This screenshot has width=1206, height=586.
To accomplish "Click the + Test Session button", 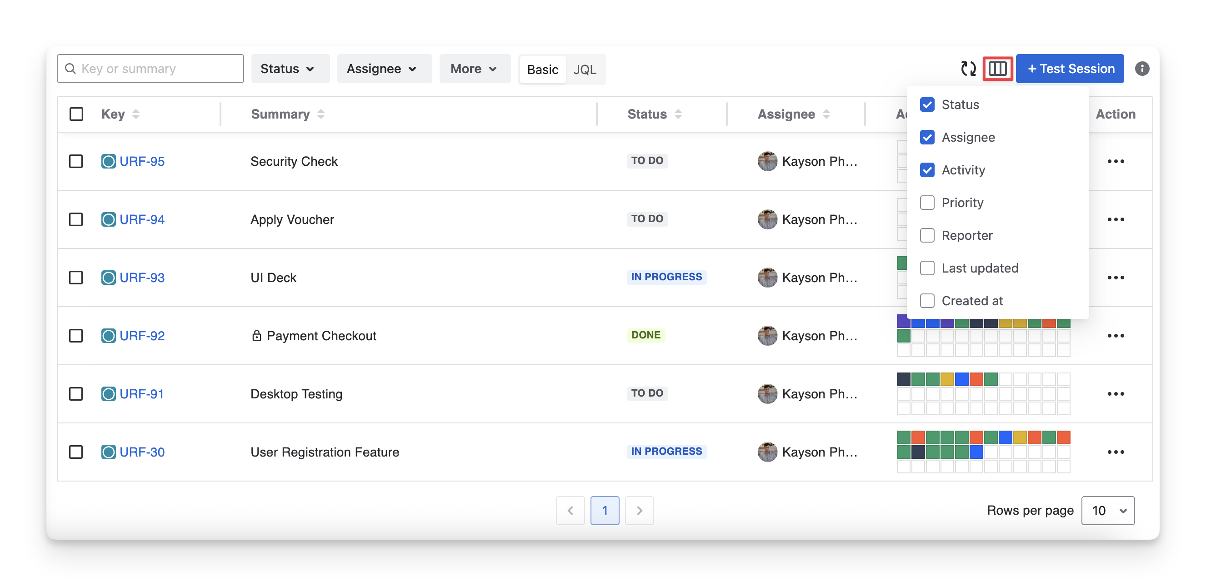I will [1069, 69].
